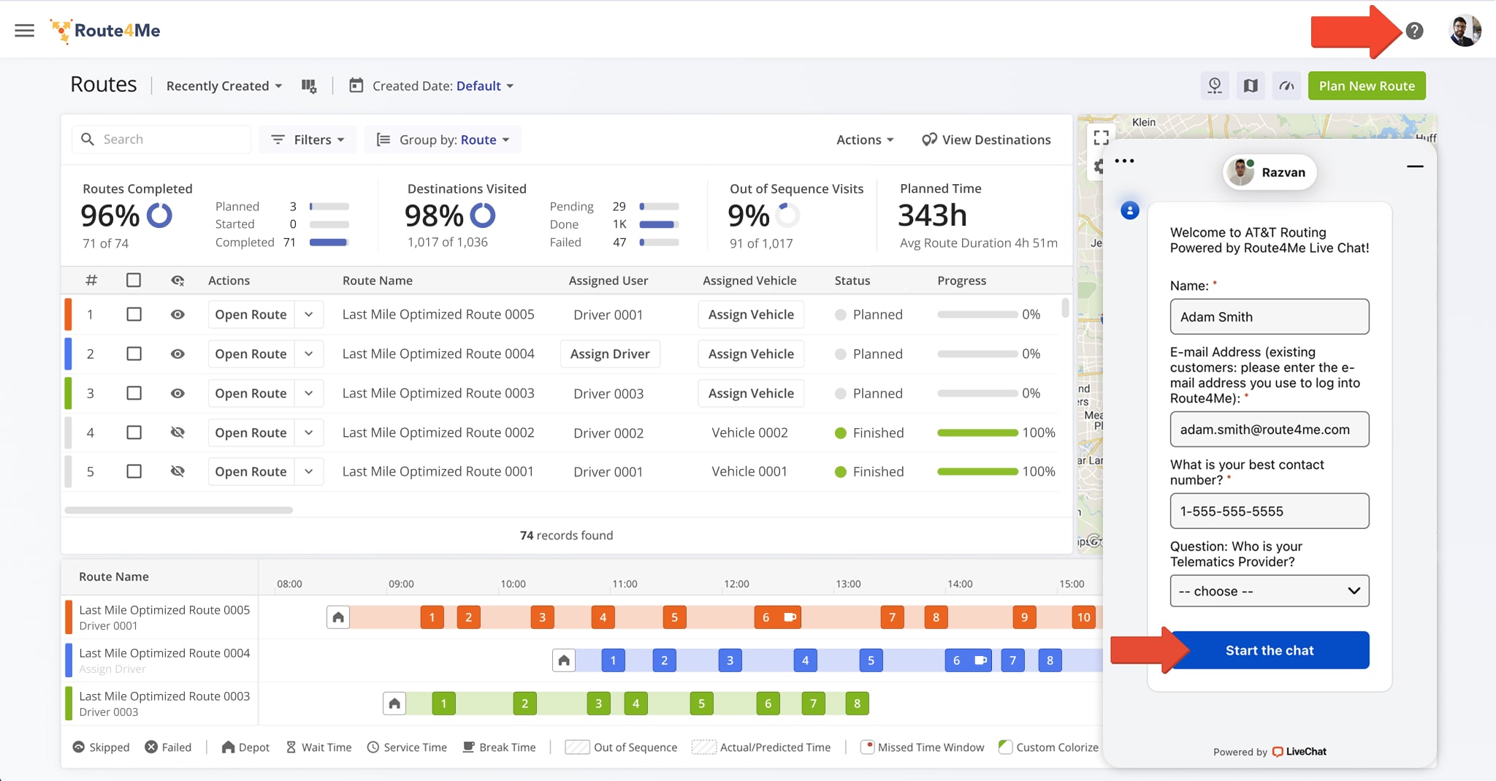Click the Search routes input field
The width and height of the screenshot is (1496, 781).
tap(161, 139)
